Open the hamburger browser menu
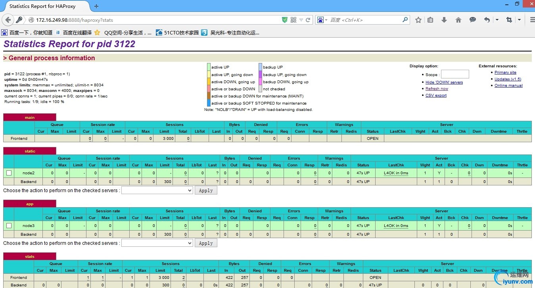This screenshot has height=288, width=535. (x=532, y=20)
